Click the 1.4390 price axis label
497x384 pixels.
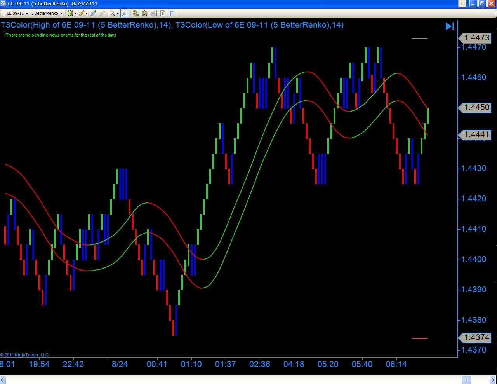coord(474,290)
